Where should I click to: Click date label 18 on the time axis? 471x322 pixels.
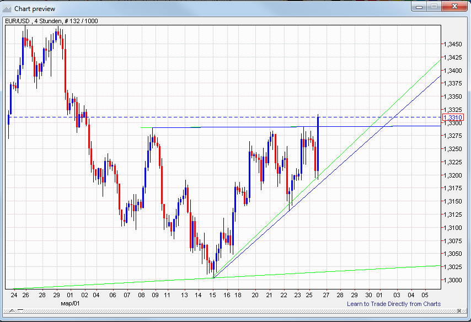[x=238, y=296]
